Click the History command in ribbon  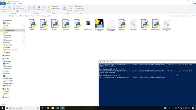71,11
